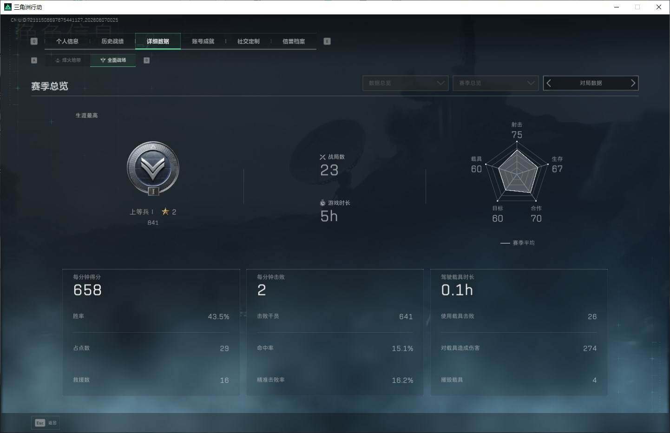Click the gold star rank icon
Screen dimensions: 670x433
[165, 211]
